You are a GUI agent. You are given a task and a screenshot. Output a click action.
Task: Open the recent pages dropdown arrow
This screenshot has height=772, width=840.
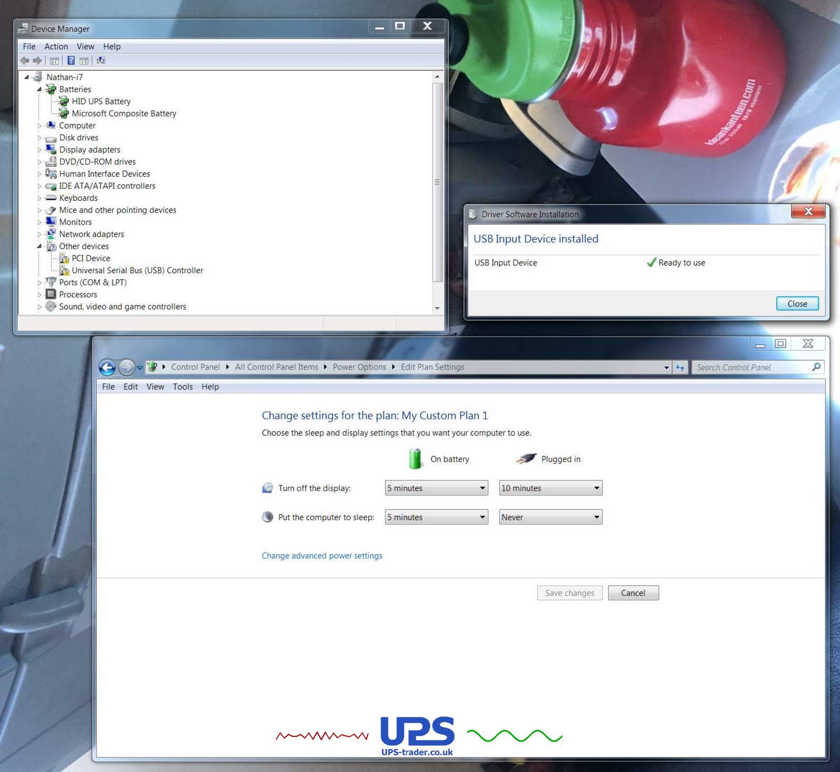pos(140,368)
